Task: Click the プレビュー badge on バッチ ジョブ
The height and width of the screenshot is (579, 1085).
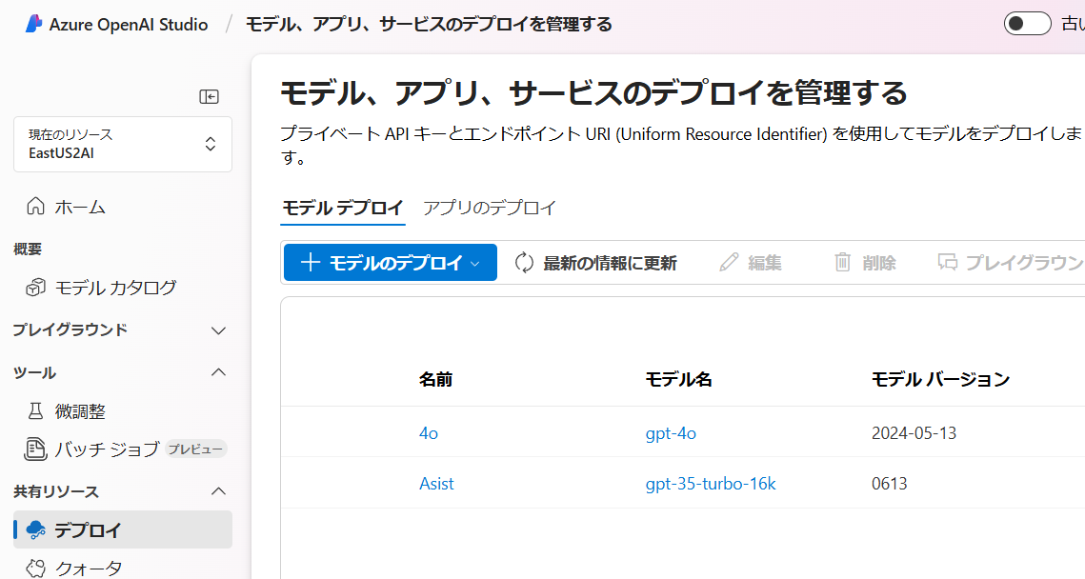Action: click(196, 449)
